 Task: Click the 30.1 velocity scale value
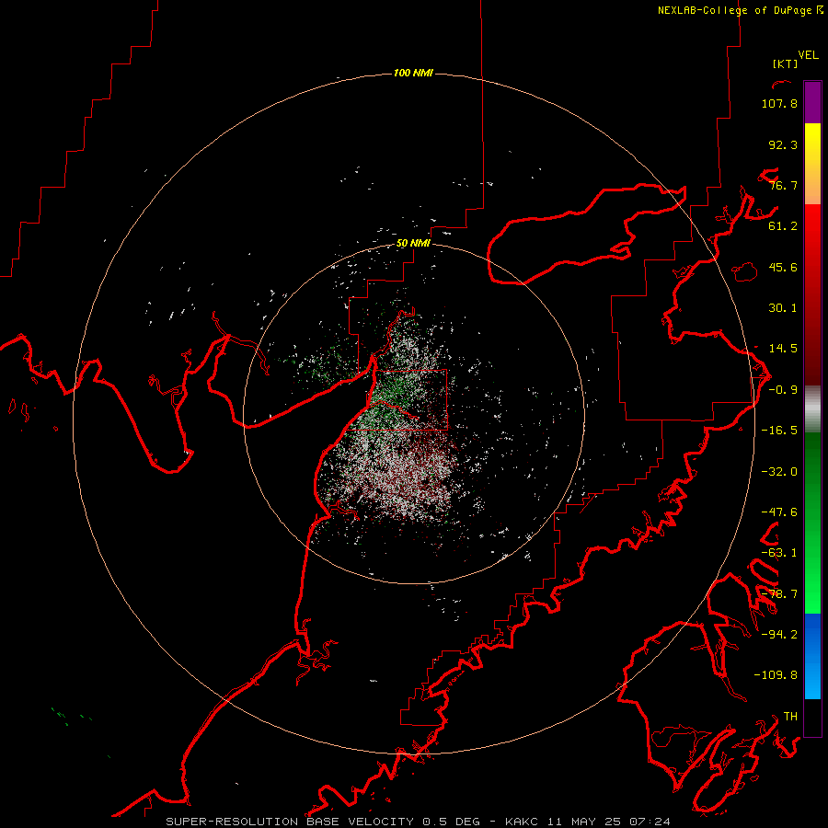coord(783,308)
